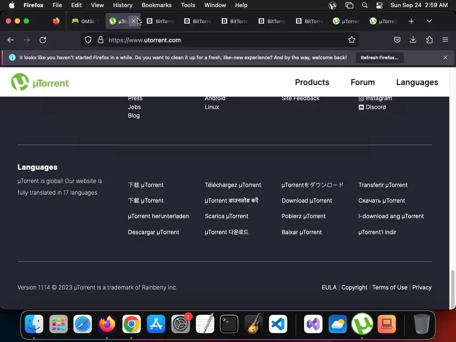The width and height of the screenshot is (456, 342).
Task: Open Control Center in menu bar
Action: (x=379, y=5)
